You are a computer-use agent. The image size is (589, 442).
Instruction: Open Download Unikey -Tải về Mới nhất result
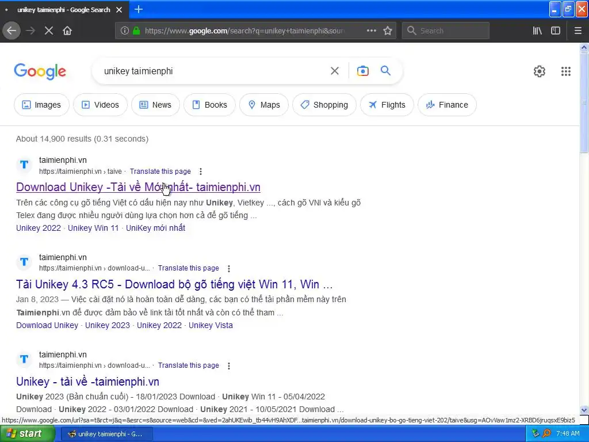pos(138,187)
